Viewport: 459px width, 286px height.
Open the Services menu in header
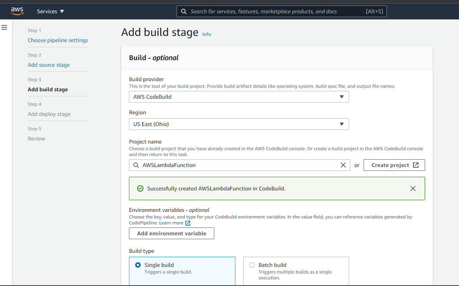[x=51, y=11]
